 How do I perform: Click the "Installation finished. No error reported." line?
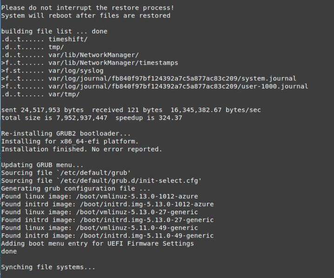(x=82, y=149)
